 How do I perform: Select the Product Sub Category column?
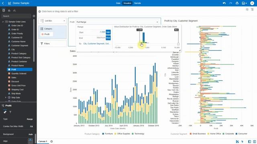click(x=21, y=58)
